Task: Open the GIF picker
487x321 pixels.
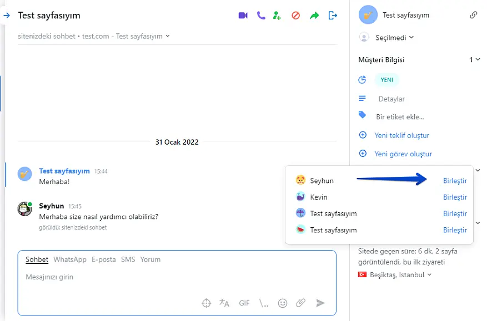Action: pos(244,303)
